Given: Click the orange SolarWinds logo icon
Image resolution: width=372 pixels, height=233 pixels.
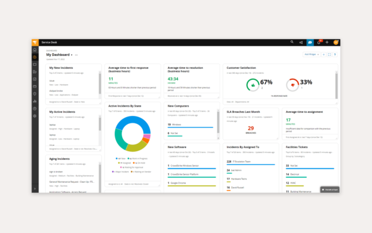Looking at the screenshot, I should tap(35, 42).
